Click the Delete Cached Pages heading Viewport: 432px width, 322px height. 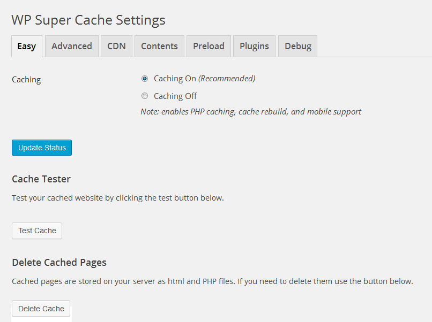(x=59, y=262)
